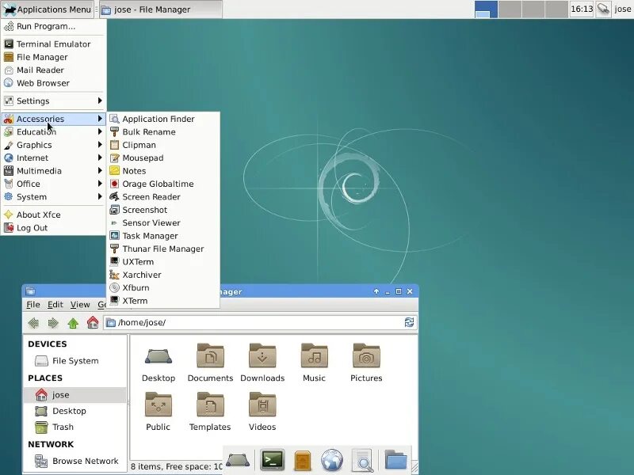Expand the Internet submenu
Viewport: 634px width, 475px height.
(x=53, y=158)
